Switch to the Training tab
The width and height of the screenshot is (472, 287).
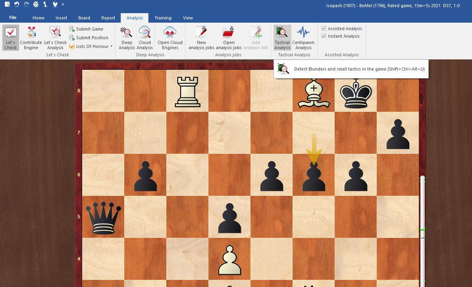pos(163,17)
